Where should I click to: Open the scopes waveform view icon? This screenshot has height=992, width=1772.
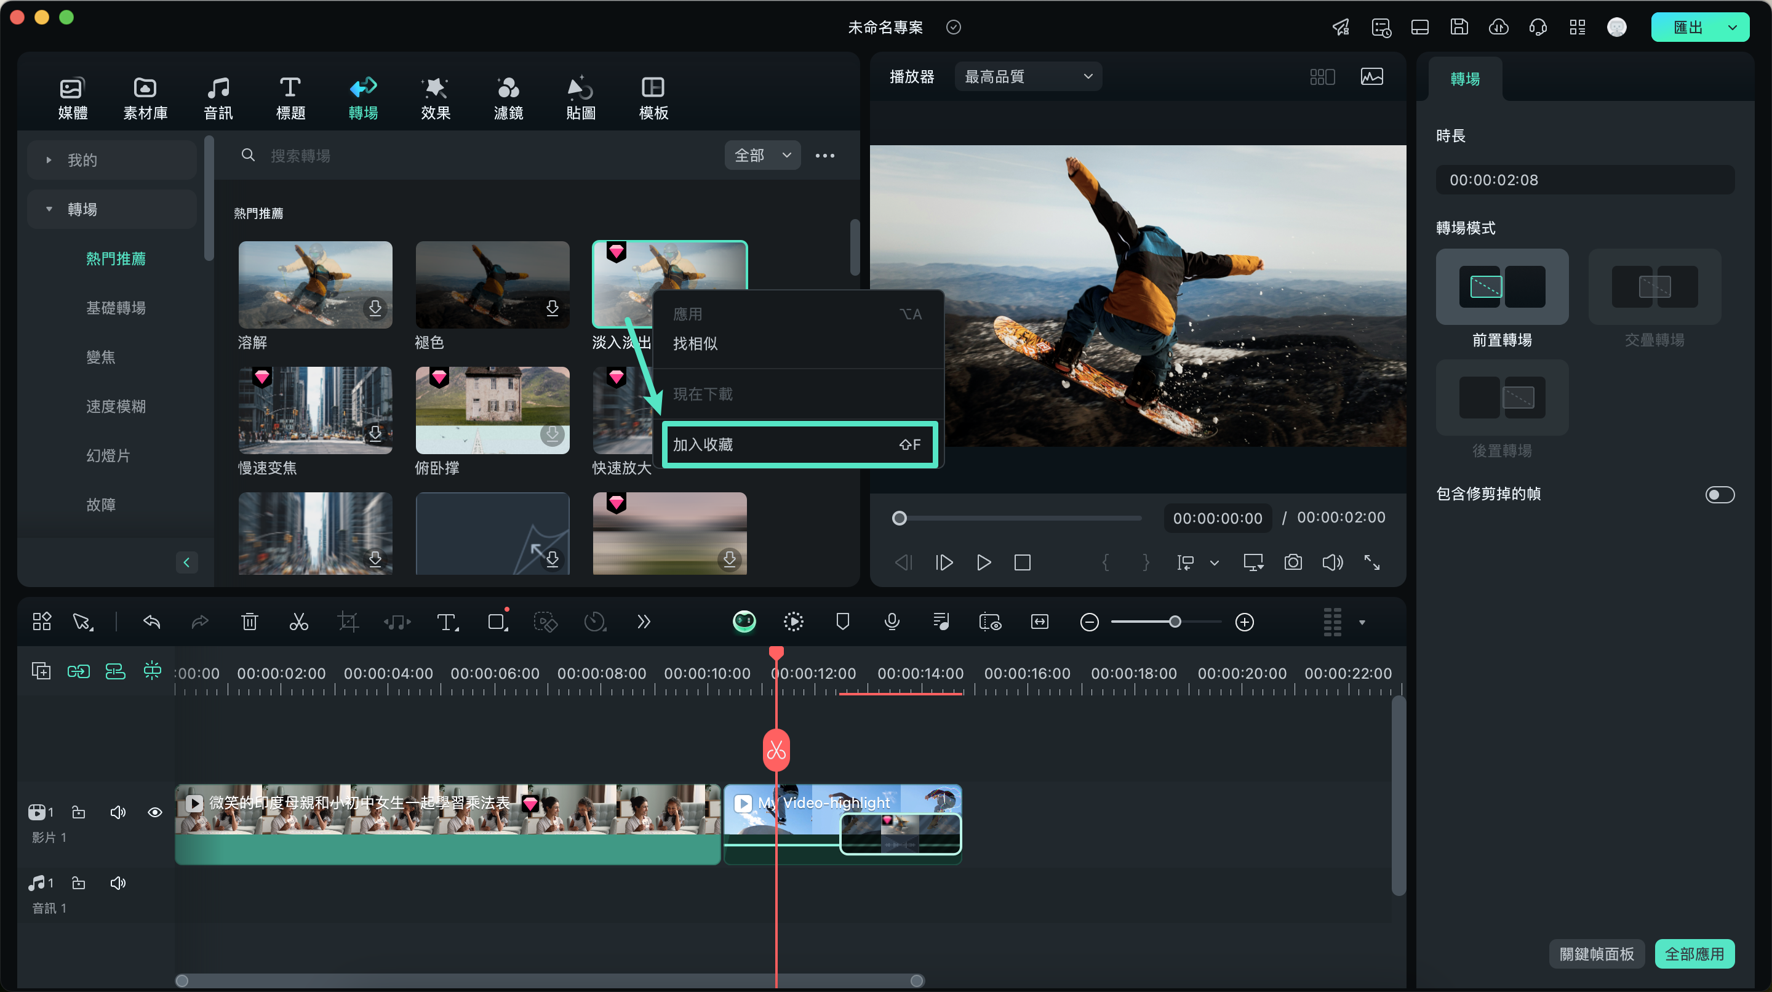tap(1371, 76)
